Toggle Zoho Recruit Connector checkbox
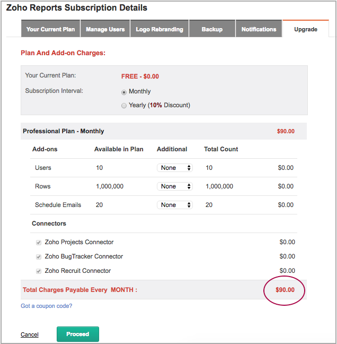Image resolution: width=337 pixels, height=344 pixels. tap(38, 271)
